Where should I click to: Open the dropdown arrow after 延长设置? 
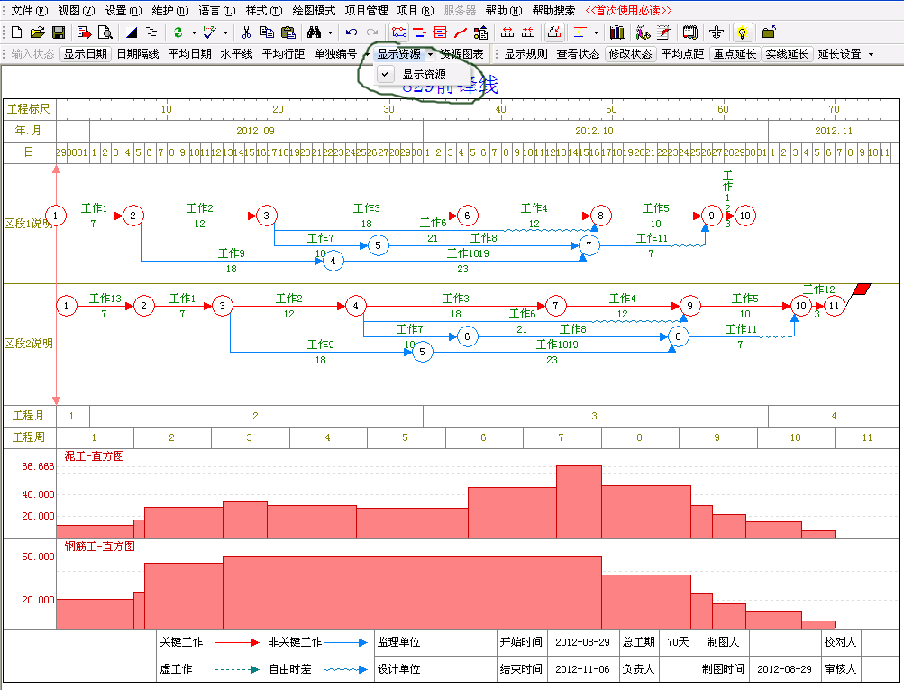(x=872, y=54)
